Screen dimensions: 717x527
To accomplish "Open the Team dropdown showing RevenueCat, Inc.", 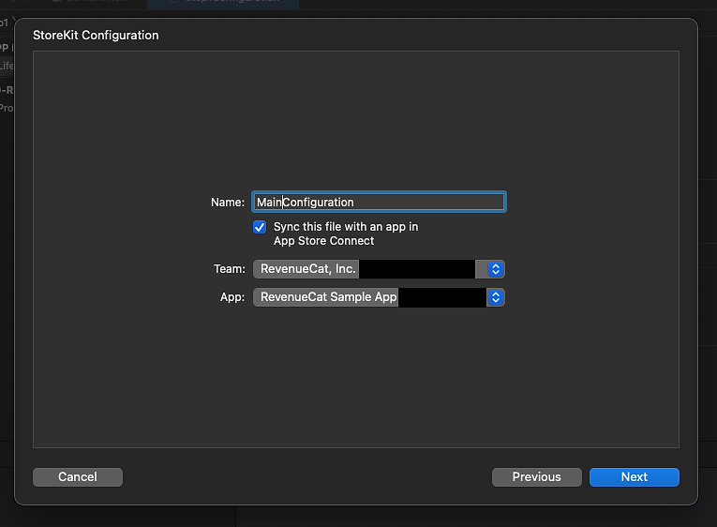I will [379, 269].
